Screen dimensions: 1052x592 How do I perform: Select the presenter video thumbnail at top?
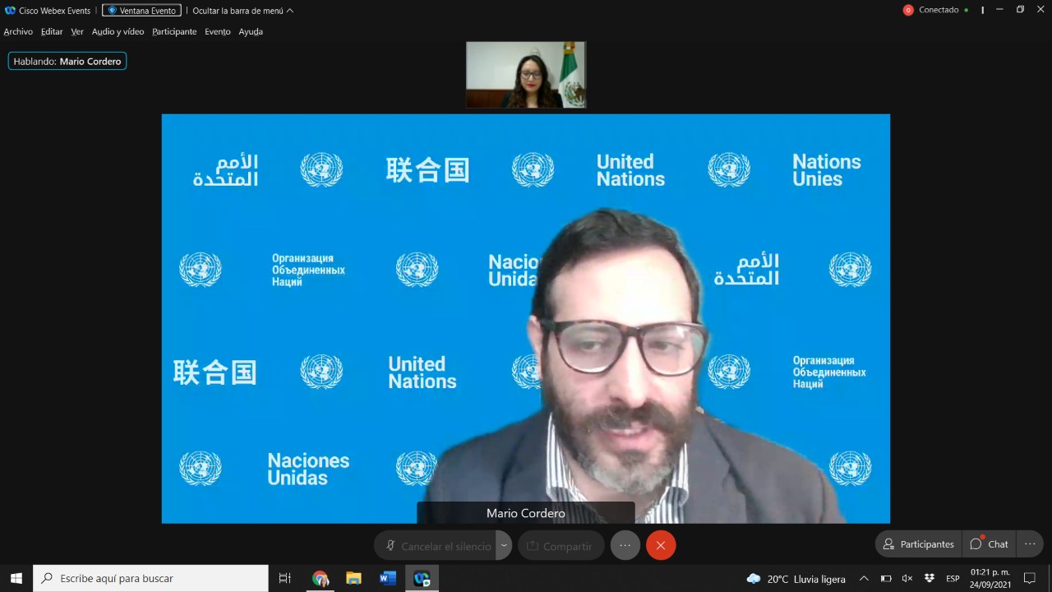click(x=526, y=75)
